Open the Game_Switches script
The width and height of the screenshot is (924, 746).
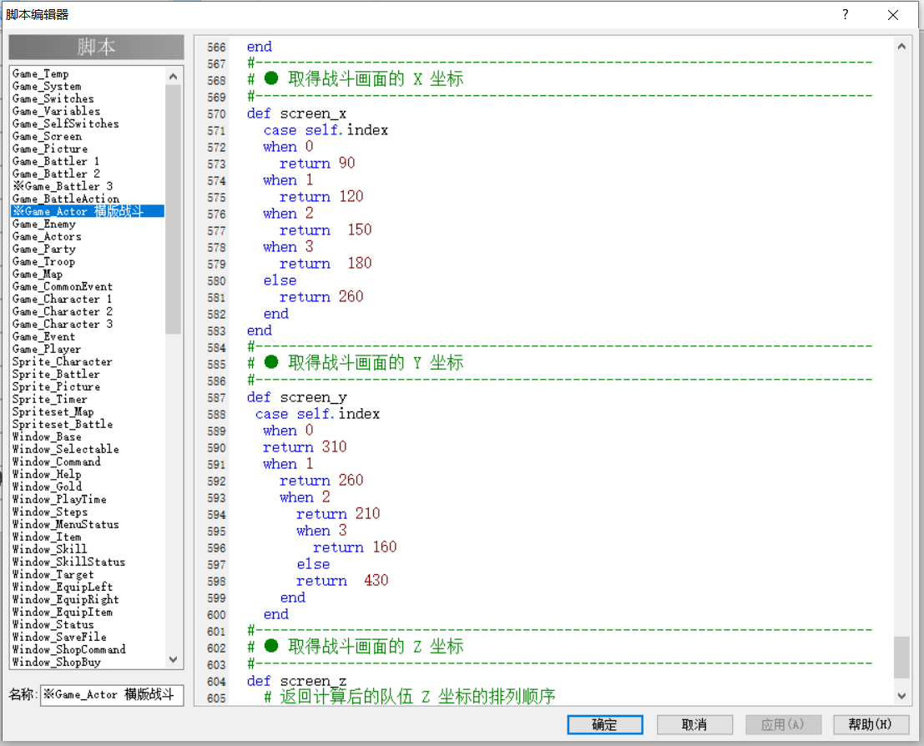pos(53,98)
